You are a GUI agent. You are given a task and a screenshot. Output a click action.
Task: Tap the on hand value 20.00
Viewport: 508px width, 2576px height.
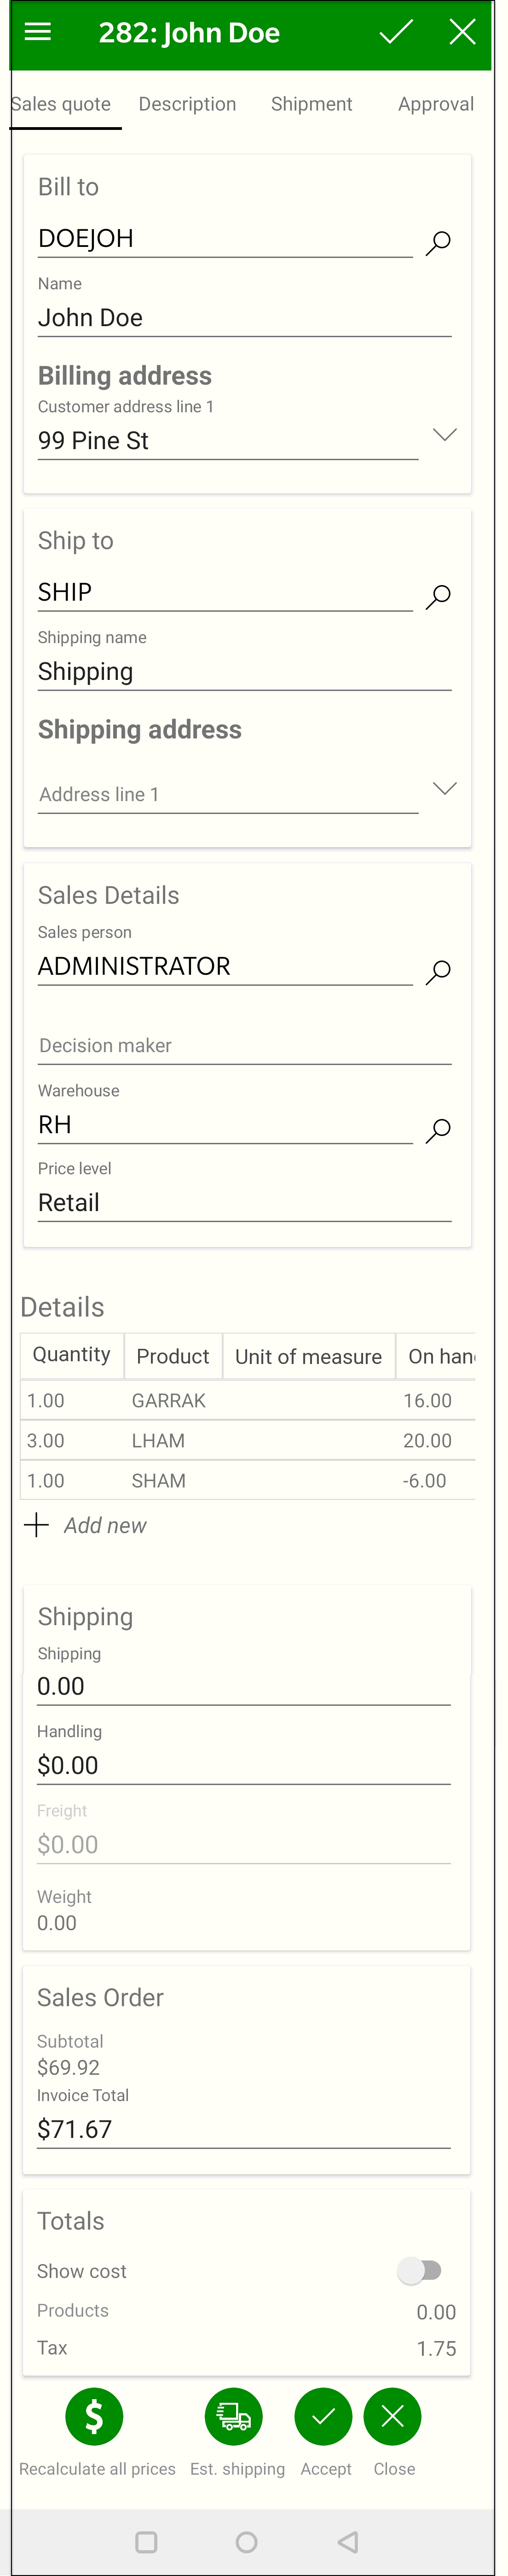[x=427, y=1440]
